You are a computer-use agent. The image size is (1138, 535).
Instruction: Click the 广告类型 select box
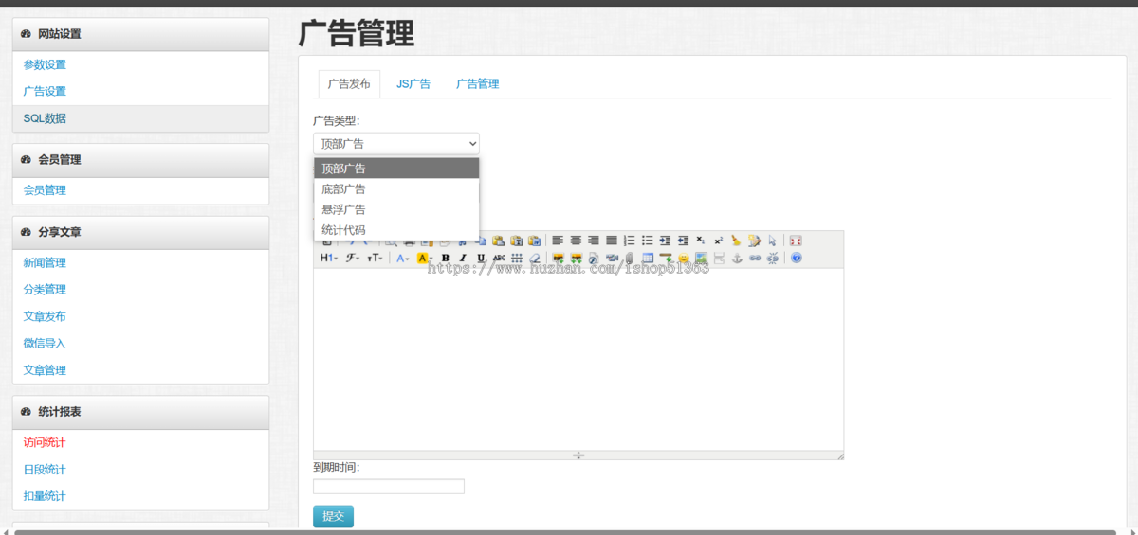(x=396, y=144)
